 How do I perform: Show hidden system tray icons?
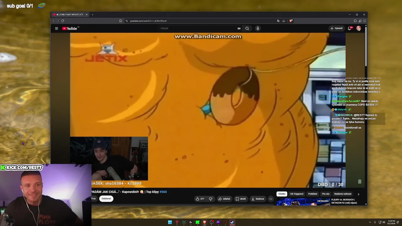370,222
